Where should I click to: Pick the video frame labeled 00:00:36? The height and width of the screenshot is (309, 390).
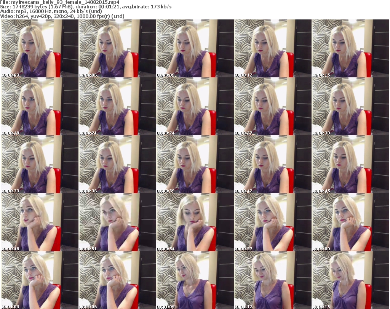(x=117, y=165)
